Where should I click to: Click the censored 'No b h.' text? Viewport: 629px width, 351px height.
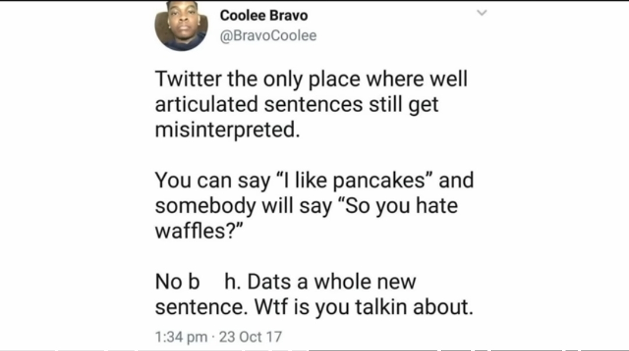tap(197, 282)
